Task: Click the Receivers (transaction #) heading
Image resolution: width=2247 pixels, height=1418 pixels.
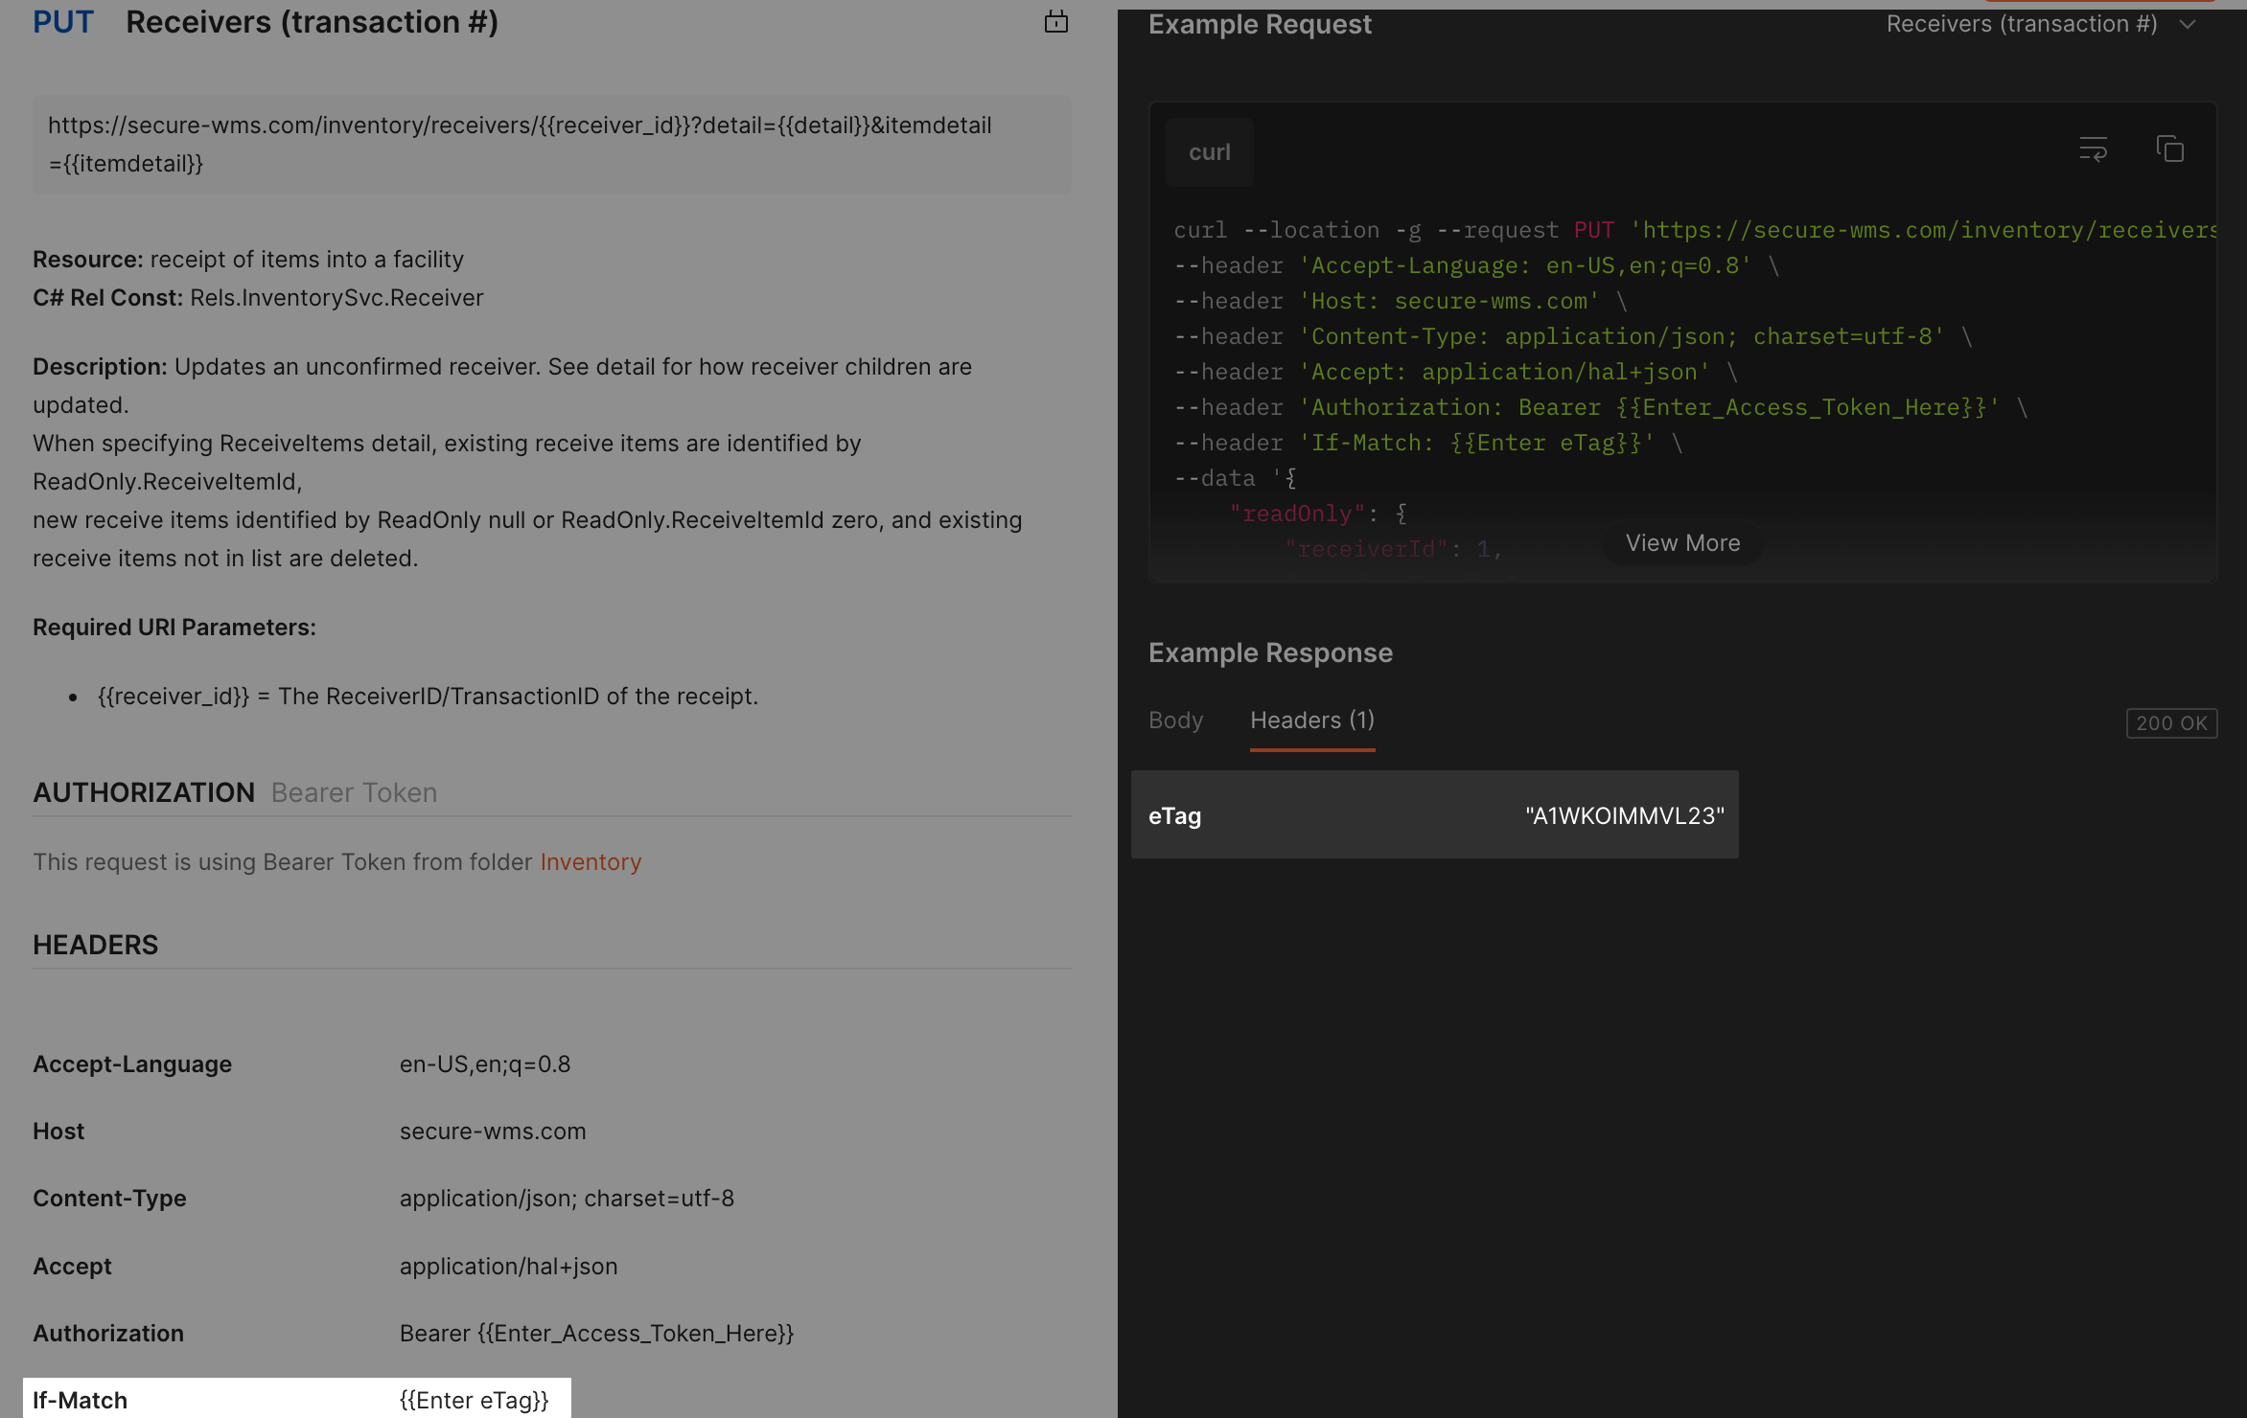Action: pyautogui.click(x=312, y=22)
